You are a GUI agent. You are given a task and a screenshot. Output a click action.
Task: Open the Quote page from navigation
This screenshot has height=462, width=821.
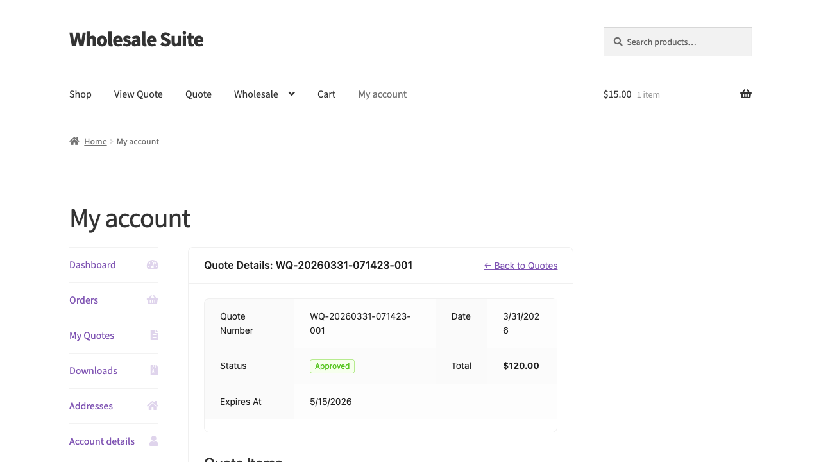(x=198, y=94)
